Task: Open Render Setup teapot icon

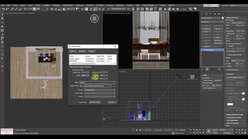Action: click(x=165, y=9)
